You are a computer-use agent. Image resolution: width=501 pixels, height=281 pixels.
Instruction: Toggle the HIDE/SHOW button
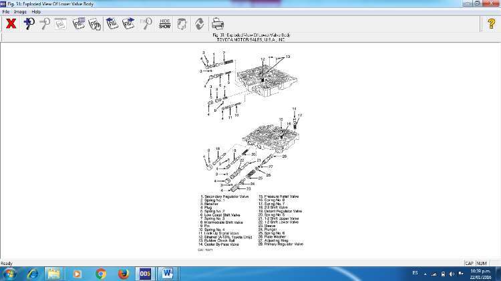[x=165, y=23]
